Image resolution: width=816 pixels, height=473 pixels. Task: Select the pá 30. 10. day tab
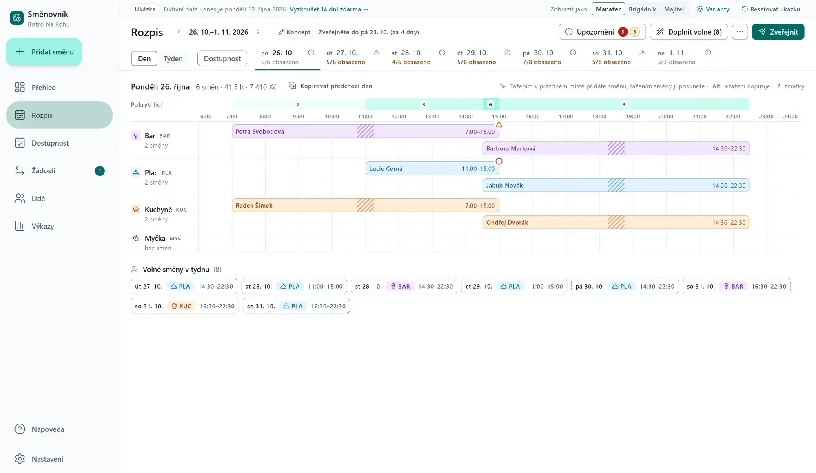tap(549, 57)
